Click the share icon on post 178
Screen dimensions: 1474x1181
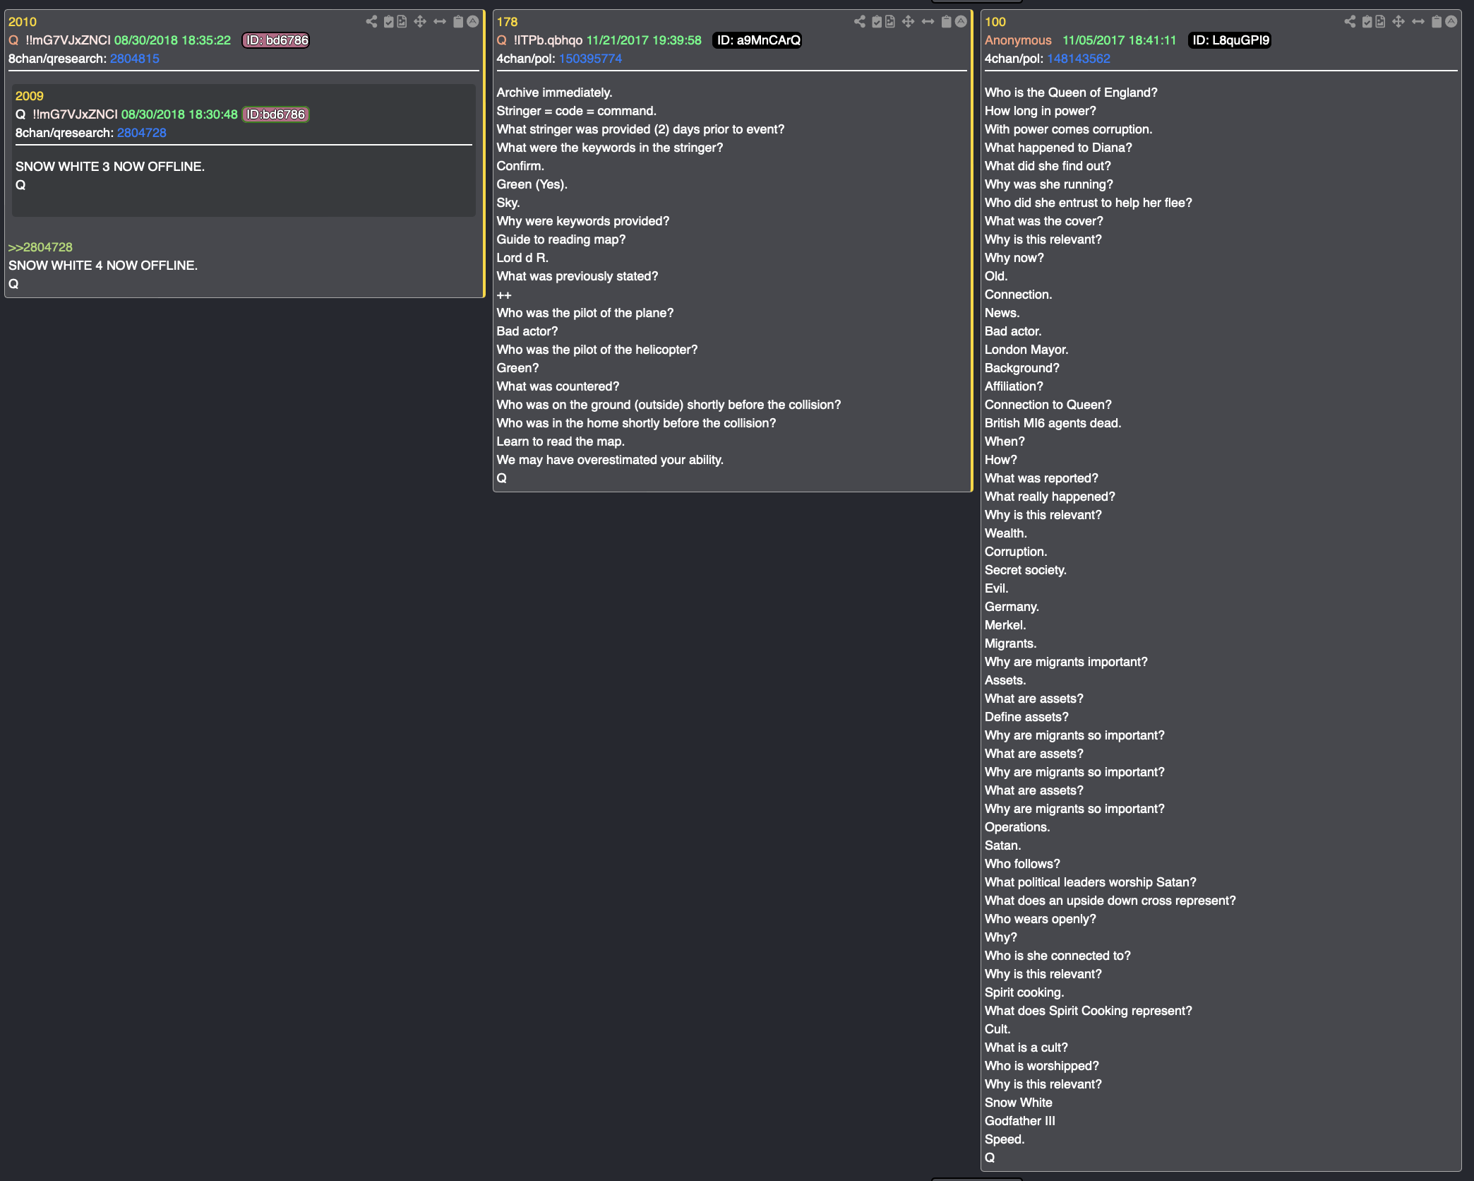pyautogui.click(x=860, y=22)
